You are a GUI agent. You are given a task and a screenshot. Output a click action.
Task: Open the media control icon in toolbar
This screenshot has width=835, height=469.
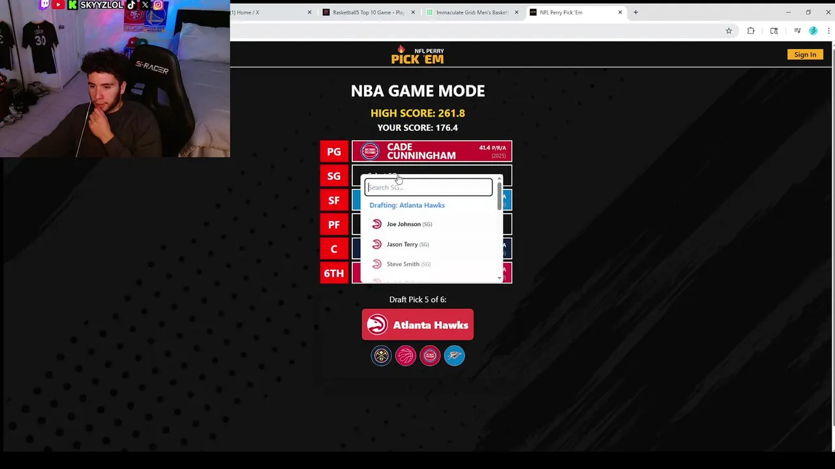coord(797,31)
